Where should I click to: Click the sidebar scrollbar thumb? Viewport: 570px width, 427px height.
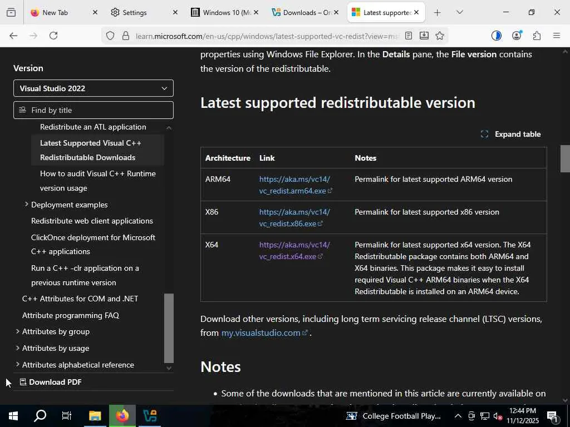[x=169, y=328]
